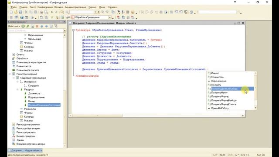Open the Действия dropdown menu

[x=14, y=26]
